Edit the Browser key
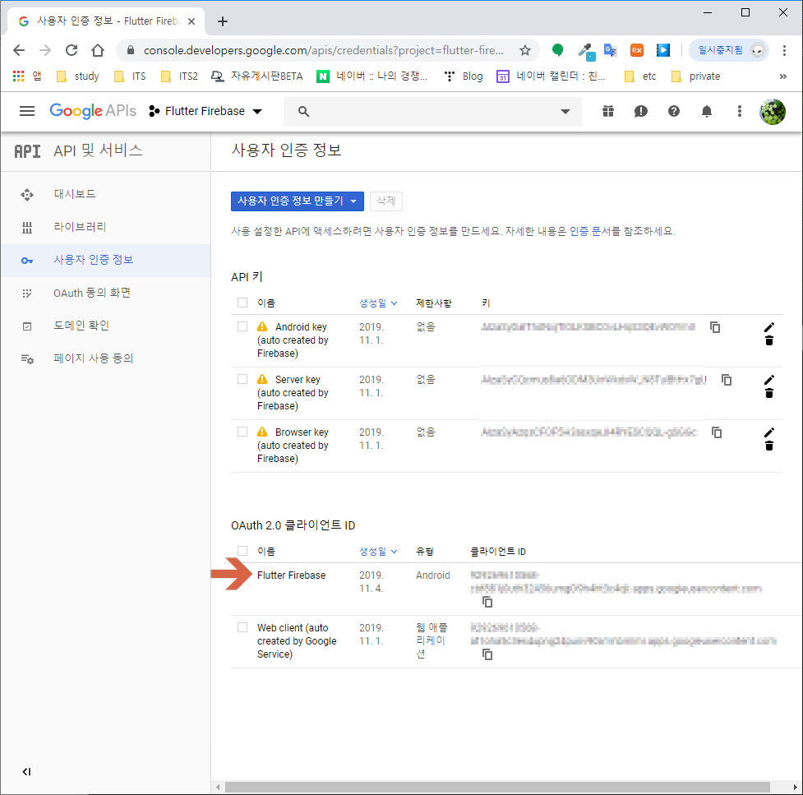Screen dimensions: 803x795 coord(768,432)
